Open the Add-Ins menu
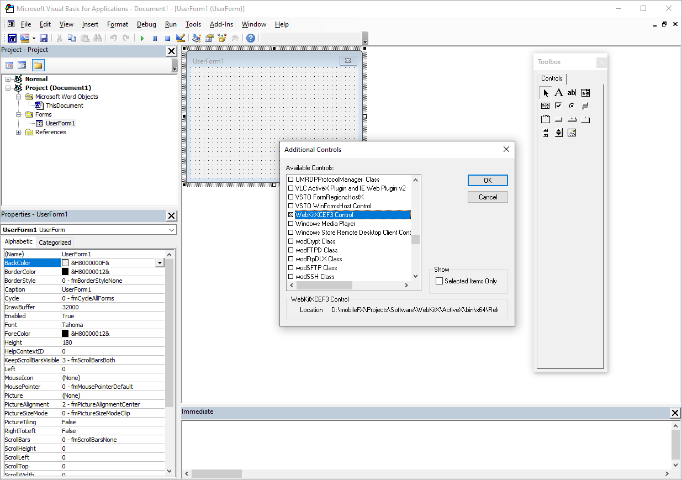Viewport: 682px width, 480px height. 221,24
